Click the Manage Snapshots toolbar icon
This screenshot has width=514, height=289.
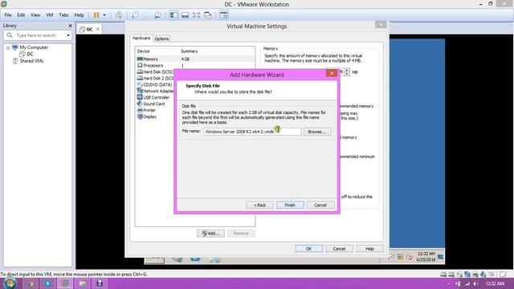[157, 15]
